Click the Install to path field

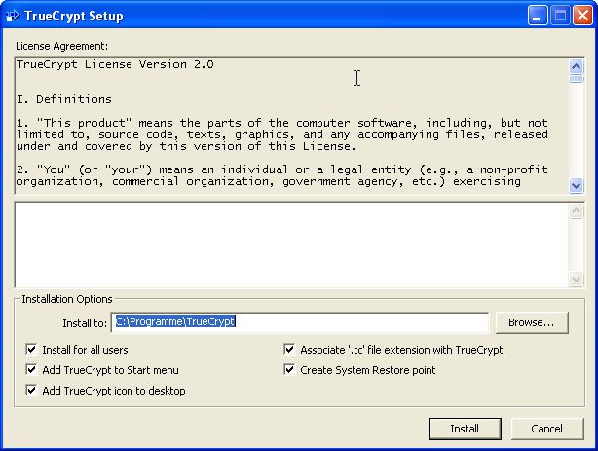pyautogui.click(x=300, y=322)
